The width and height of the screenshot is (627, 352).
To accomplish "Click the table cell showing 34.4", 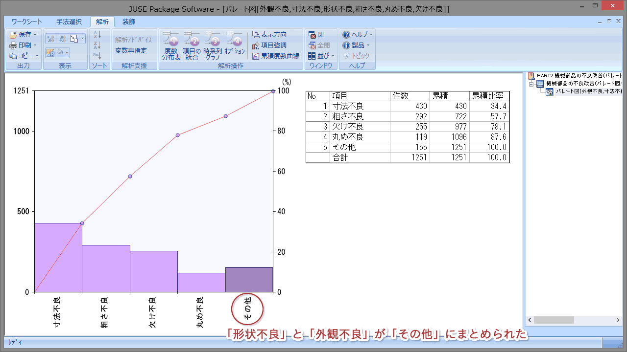I will point(489,106).
